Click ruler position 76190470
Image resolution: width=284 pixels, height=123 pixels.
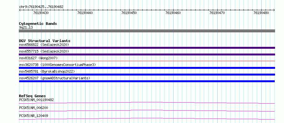point(217,13)
